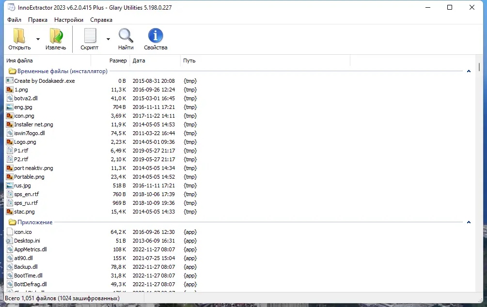The height and width of the screenshot is (307, 487).
Task: Open the Справка menu
Action: click(x=101, y=20)
